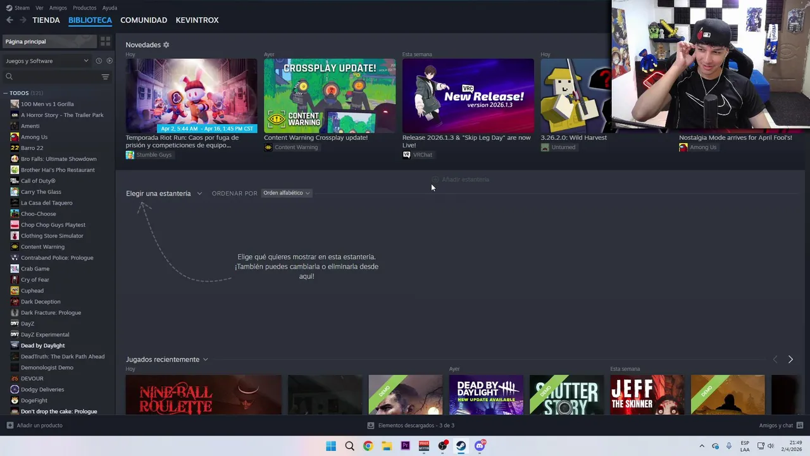The width and height of the screenshot is (810, 456).
Task: Select 100 Men vs 1 Gorilla
Action: tap(47, 104)
